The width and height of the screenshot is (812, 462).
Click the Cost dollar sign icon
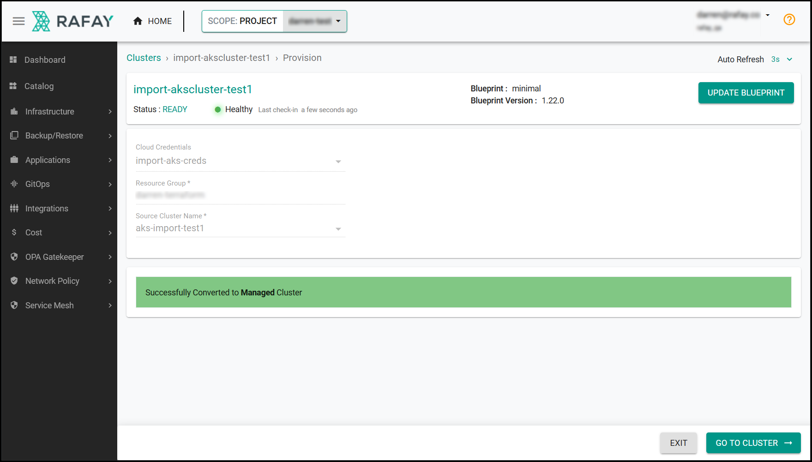point(14,232)
